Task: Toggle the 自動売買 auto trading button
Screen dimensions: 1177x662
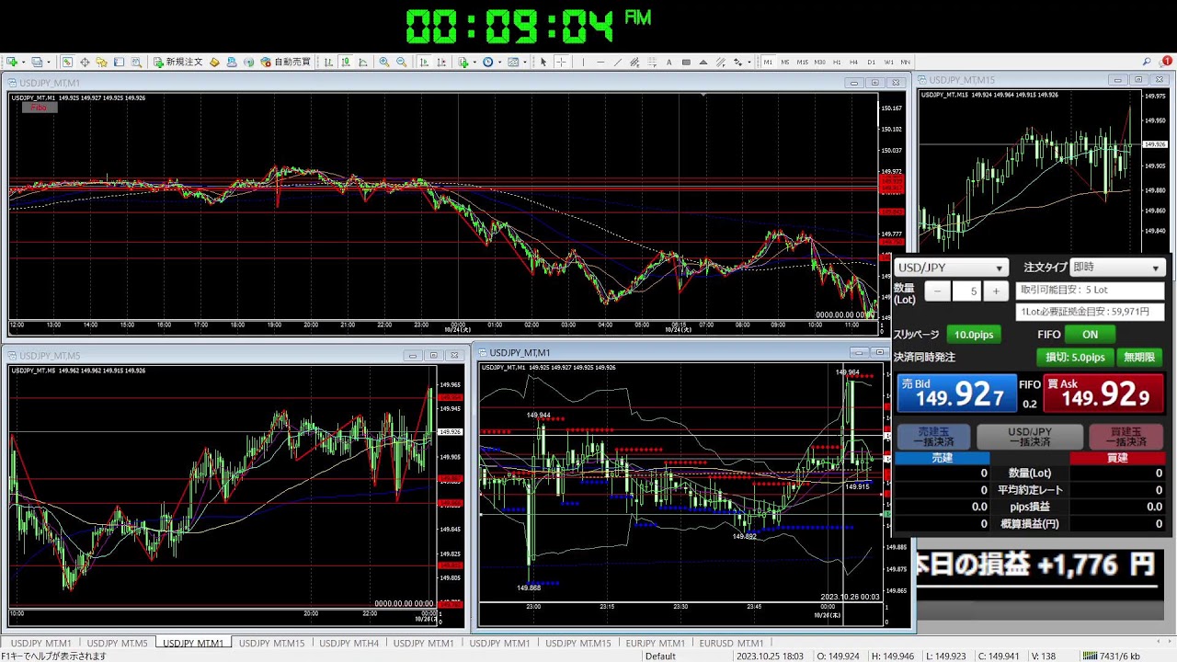Action: click(286, 63)
